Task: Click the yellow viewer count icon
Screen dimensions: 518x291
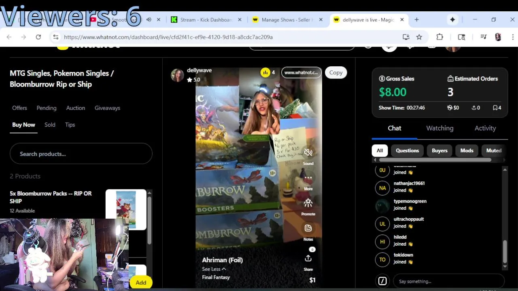Action: 265,73
